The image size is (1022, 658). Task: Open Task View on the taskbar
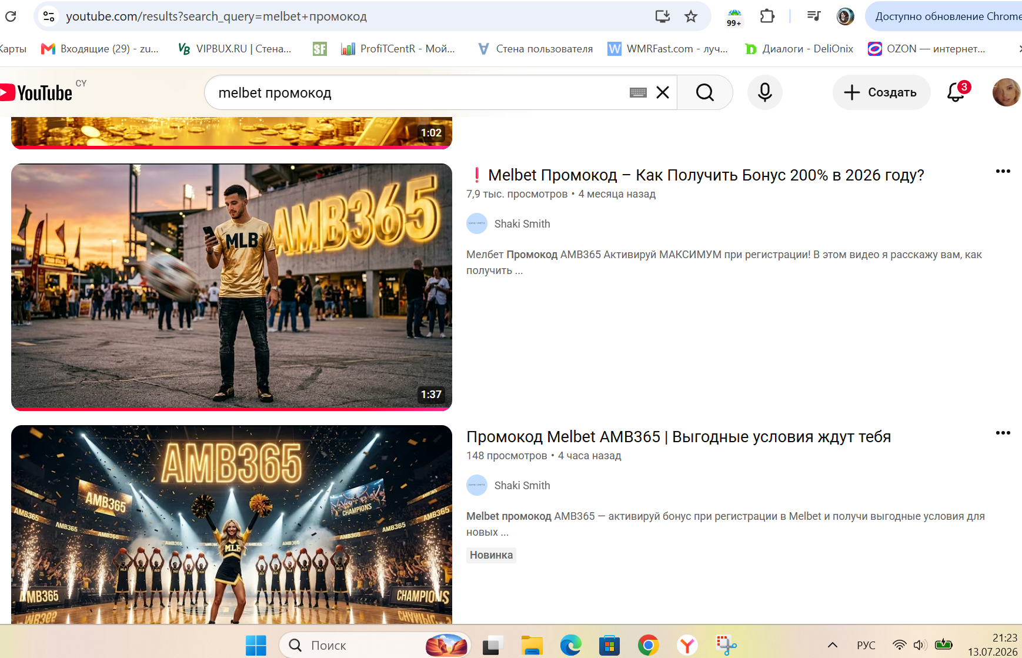coord(493,645)
